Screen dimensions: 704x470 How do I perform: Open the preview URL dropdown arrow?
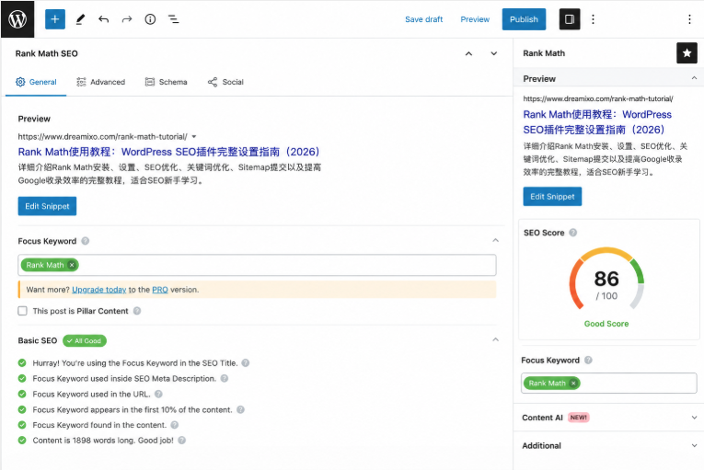tap(194, 136)
